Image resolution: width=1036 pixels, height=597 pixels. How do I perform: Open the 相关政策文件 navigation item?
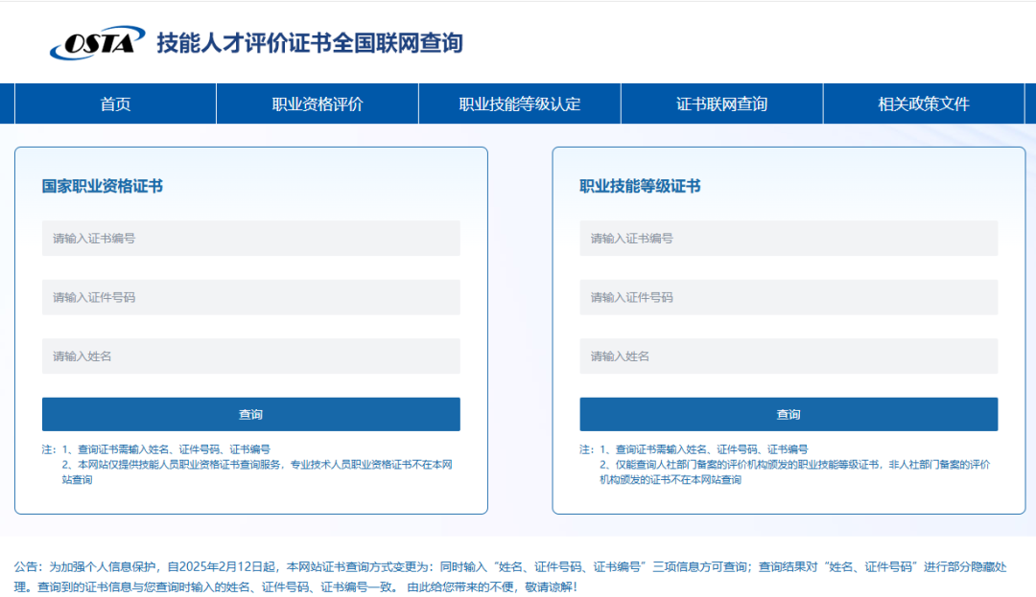click(924, 103)
